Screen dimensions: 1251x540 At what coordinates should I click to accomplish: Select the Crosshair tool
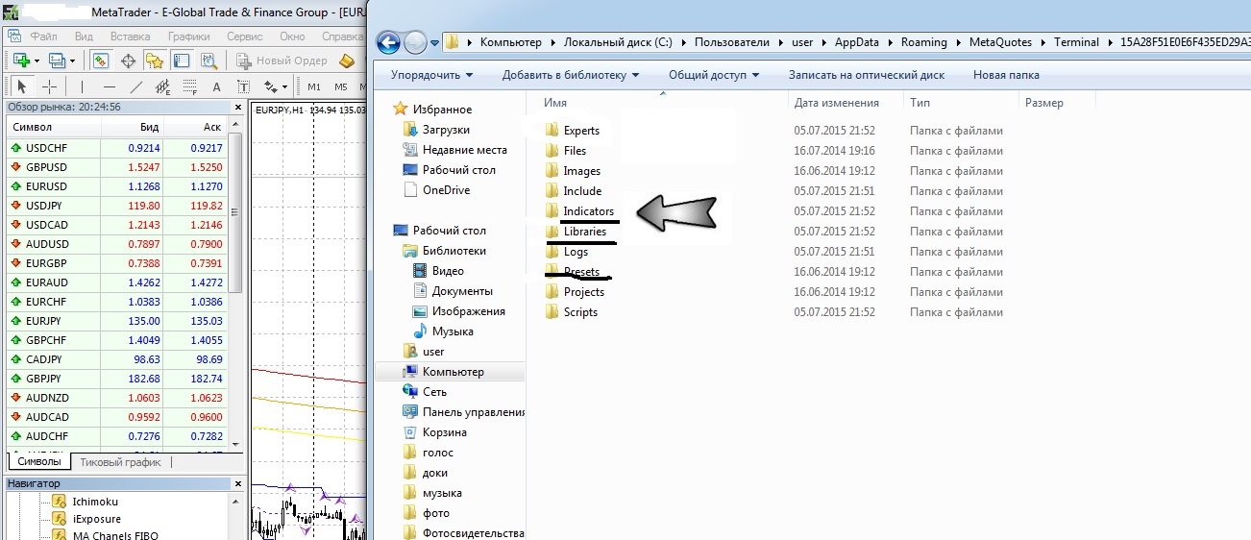point(49,86)
